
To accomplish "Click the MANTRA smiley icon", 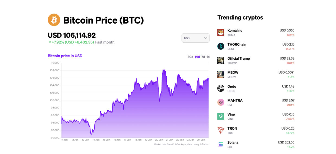I will (x=221, y=102).
